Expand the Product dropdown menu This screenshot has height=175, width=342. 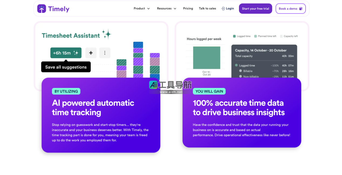pos(141,9)
